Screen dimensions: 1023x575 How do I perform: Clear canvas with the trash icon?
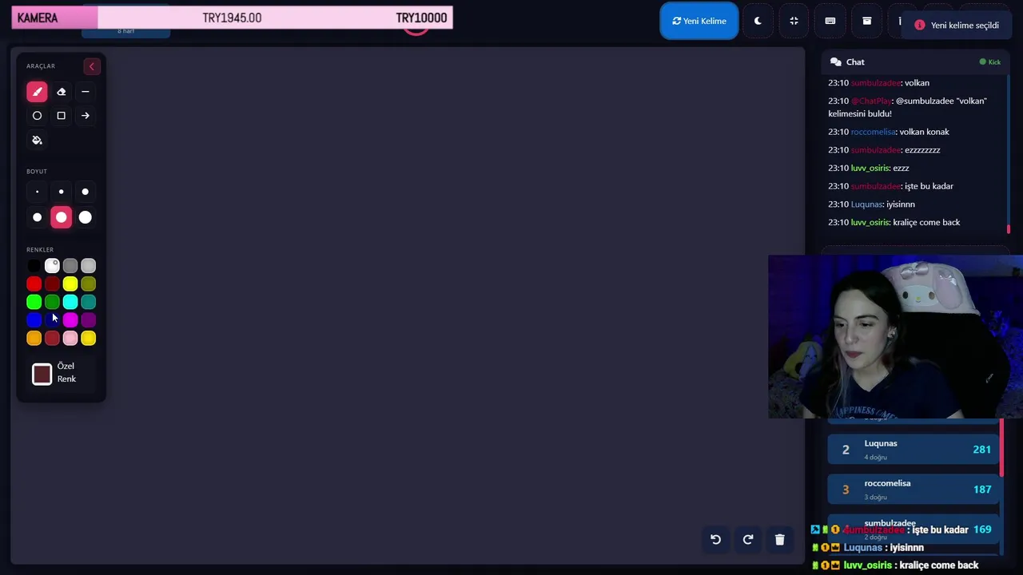click(780, 539)
